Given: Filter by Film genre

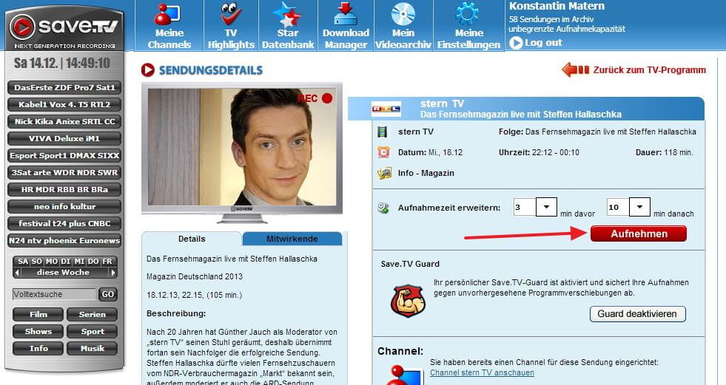Looking at the screenshot, I should pyautogui.click(x=38, y=314).
